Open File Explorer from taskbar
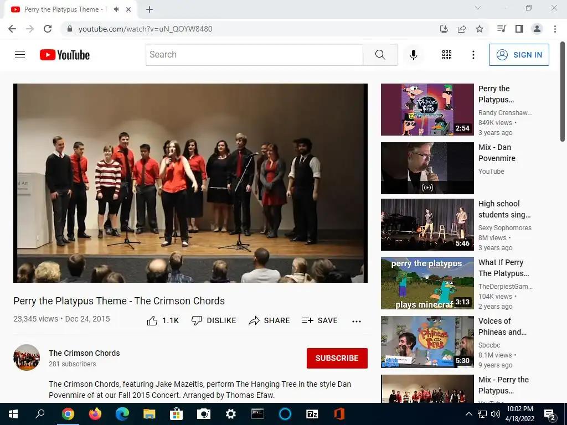The width and height of the screenshot is (567, 425). 150,414
